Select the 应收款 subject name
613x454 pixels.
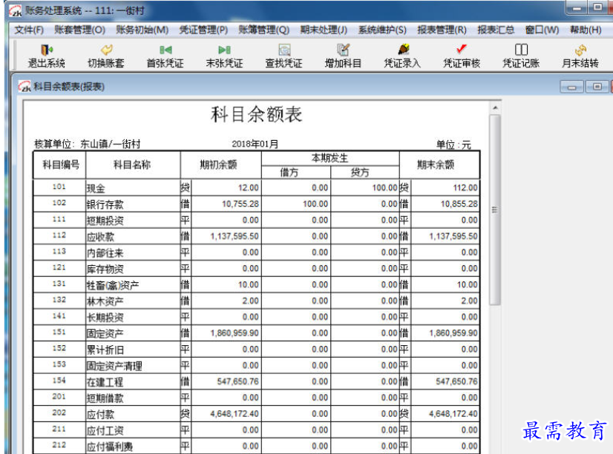tap(100, 237)
